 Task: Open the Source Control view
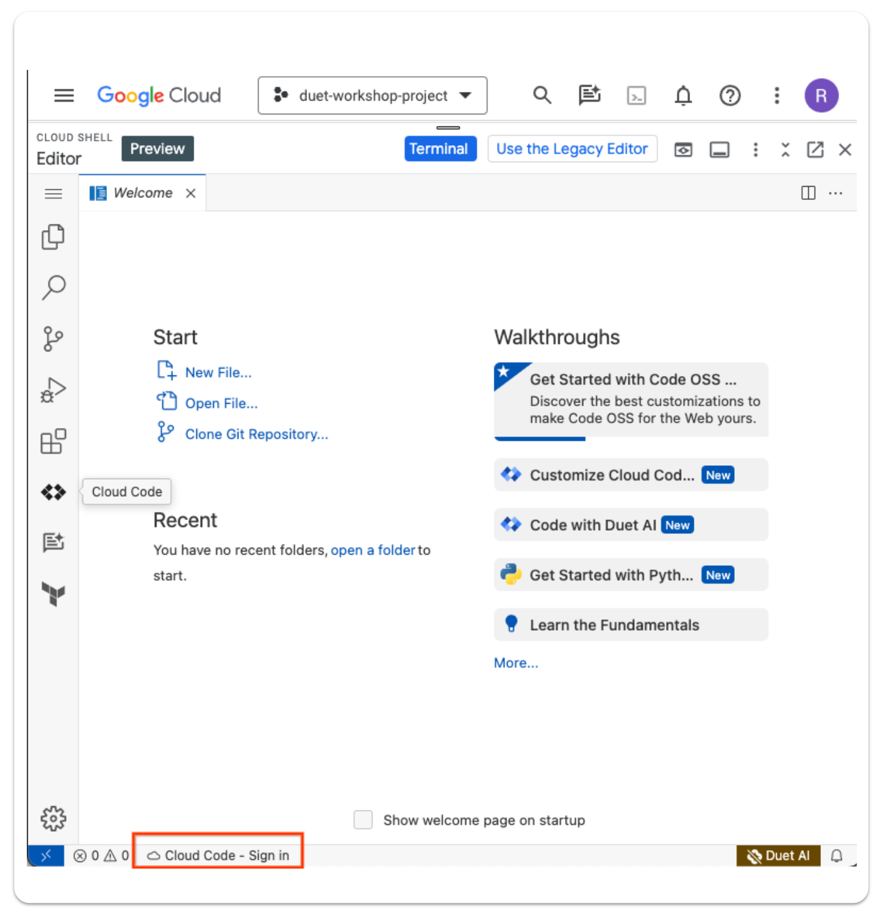pos(53,338)
